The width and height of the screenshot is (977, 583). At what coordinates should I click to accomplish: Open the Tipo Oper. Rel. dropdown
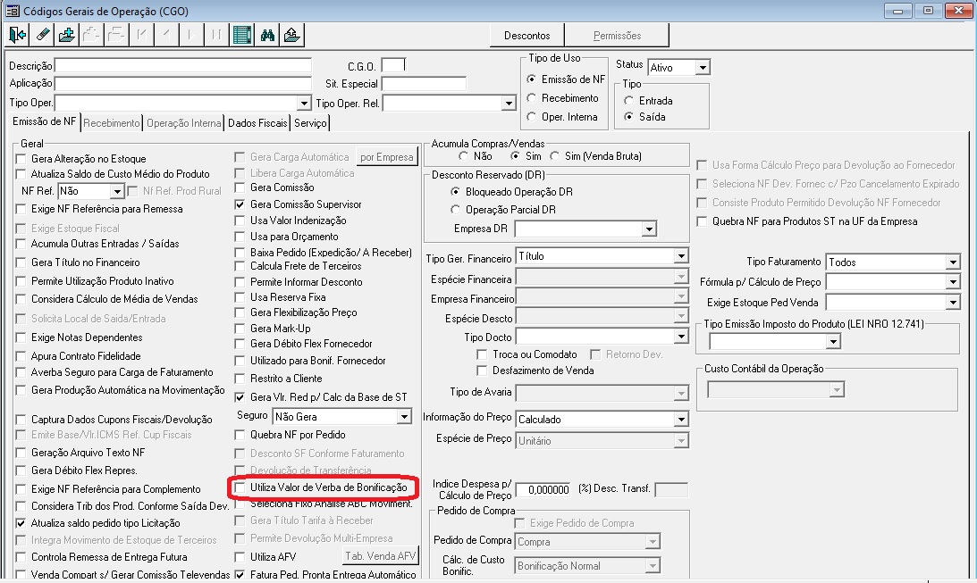pos(509,104)
